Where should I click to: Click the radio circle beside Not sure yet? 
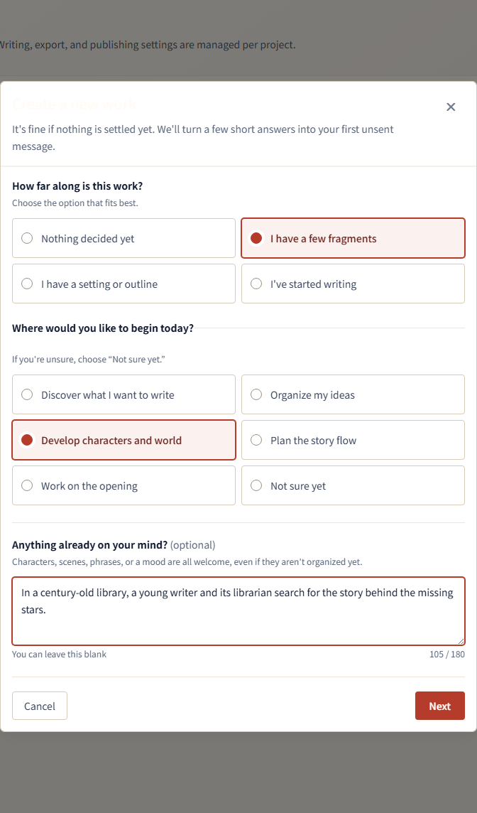(256, 486)
